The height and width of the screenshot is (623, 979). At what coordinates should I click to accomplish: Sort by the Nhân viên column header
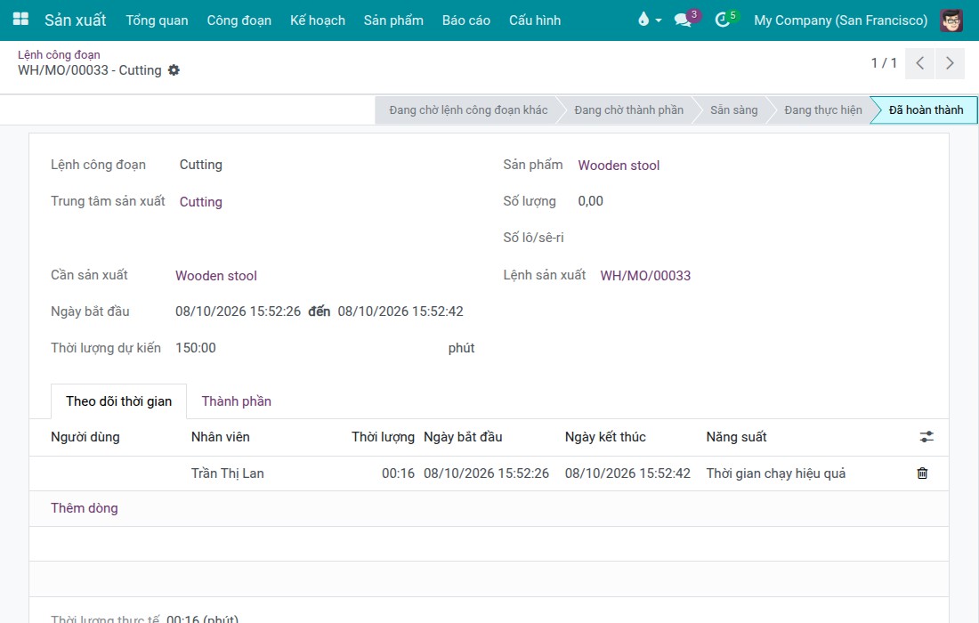point(221,437)
